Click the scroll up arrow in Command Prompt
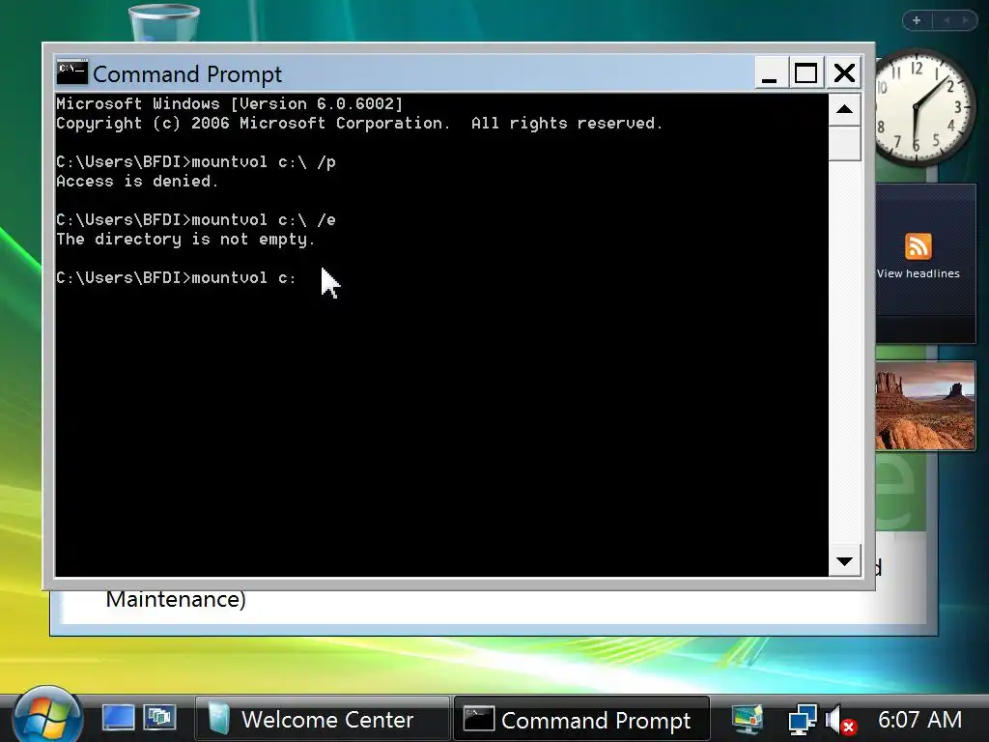 coord(844,110)
